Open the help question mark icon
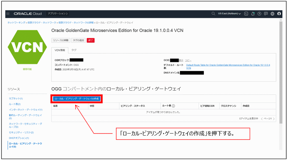Viewport: 287px width, 160px height. (259, 14)
